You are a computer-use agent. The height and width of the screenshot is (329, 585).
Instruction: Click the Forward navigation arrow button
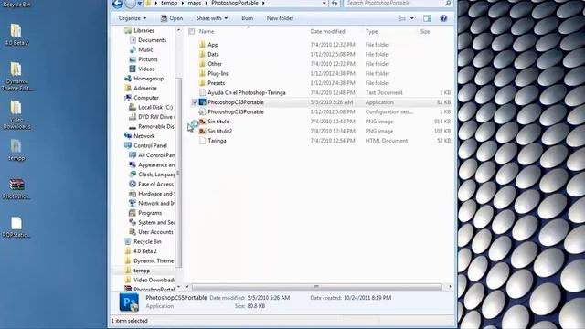click(130, 4)
